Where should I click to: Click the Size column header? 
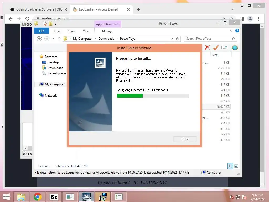(221, 55)
